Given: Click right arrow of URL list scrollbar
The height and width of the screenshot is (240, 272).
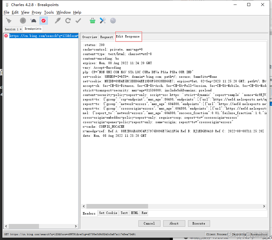Looking at the screenshot, I should (76, 226).
